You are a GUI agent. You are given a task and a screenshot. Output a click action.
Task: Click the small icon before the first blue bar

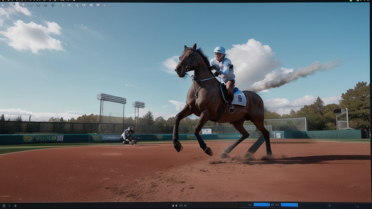click(x=250, y=205)
